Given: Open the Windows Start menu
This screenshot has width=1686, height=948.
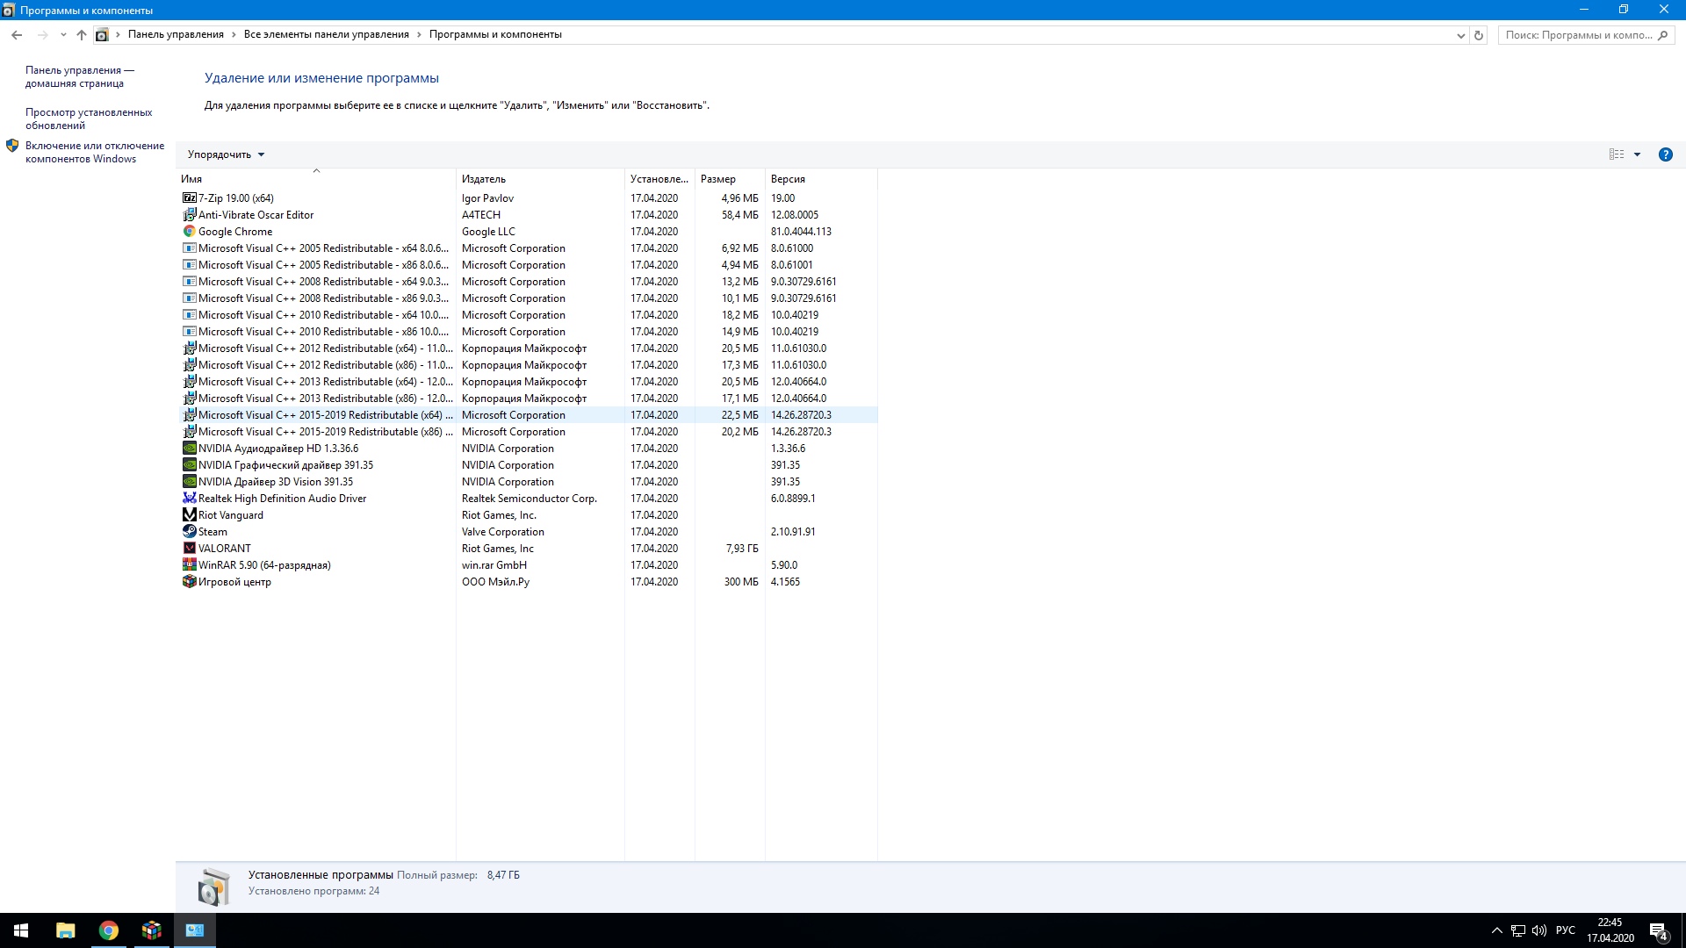Looking at the screenshot, I should [21, 930].
